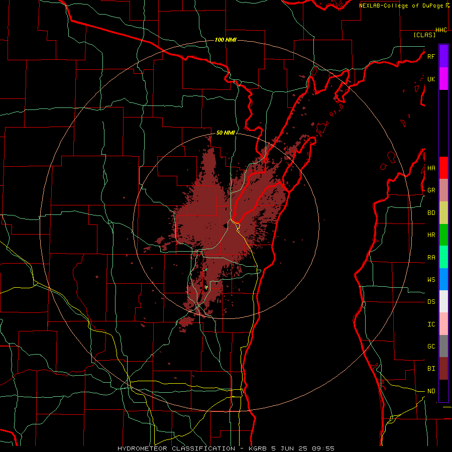Click the ND black legend swatch

coord(443,391)
